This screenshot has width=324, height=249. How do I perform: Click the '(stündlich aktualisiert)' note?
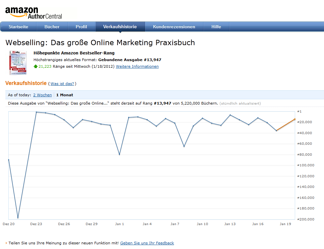pos(240,103)
